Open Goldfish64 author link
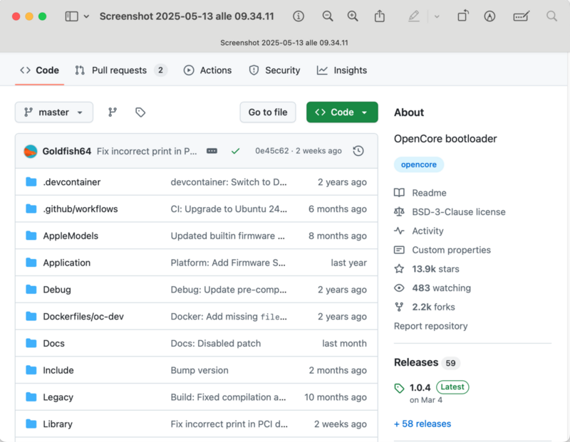The image size is (570, 442). click(x=67, y=151)
